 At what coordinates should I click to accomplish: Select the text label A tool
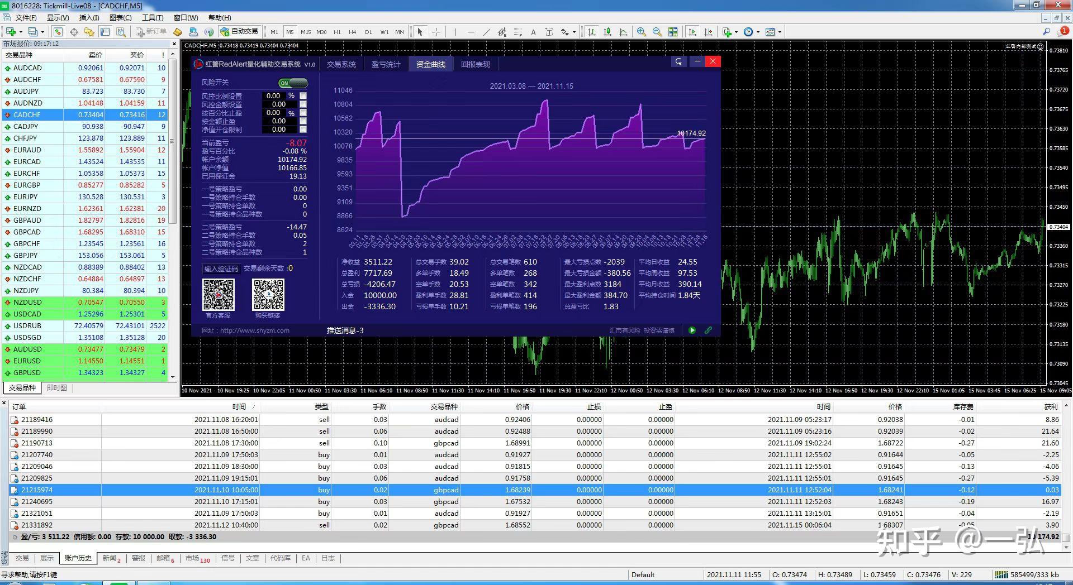tap(533, 32)
